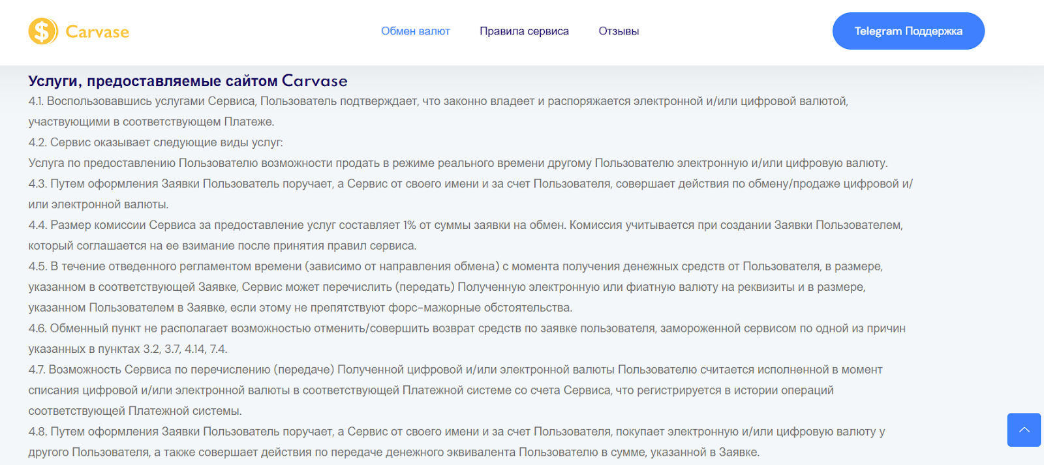This screenshot has width=1044, height=465.
Task: Click heading Услуги, предоставляемые сайтом Carvase
Action: tap(188, 81)
